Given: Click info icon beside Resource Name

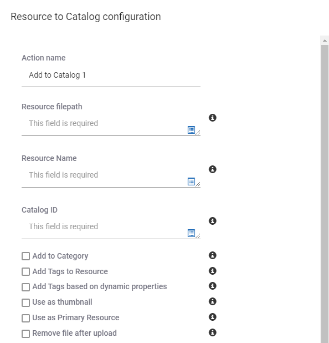Looking at the screenshot, I should click(x=213, y=169).
